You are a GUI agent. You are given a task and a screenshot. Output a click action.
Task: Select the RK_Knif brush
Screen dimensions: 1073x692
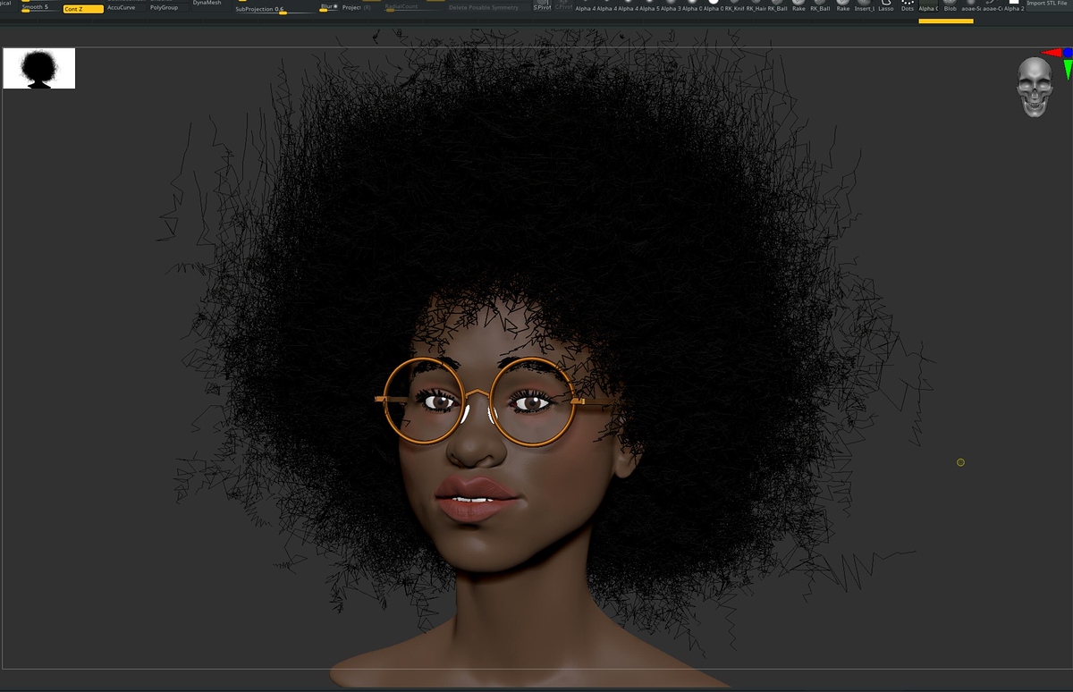coord(735,5)
